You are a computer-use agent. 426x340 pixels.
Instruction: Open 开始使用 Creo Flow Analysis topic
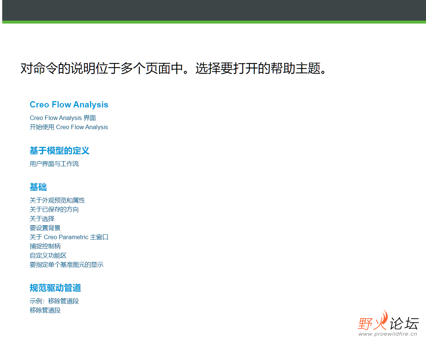[69, 127]
